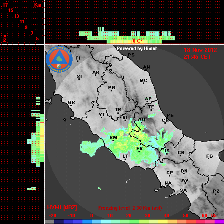Click the GR city marker
Screen dimensions: 224x224
[x=71, y=106]
